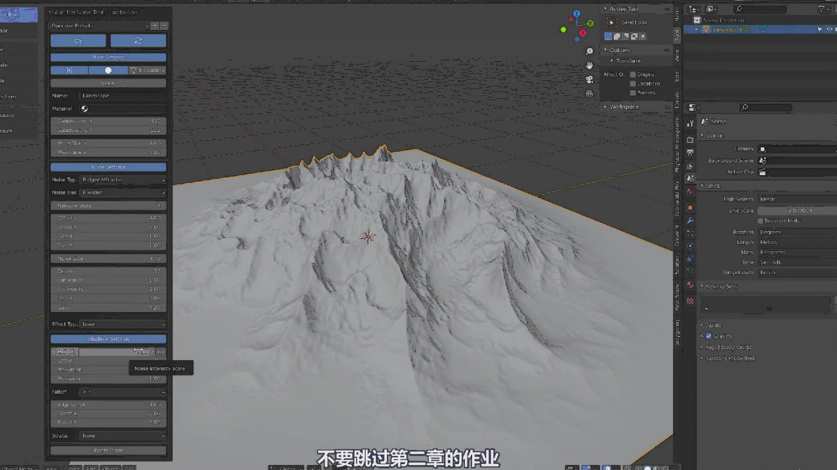This screenshot has width=837, height=470.
Task: Open the Render properties tab icon
Action: [690, 140]
